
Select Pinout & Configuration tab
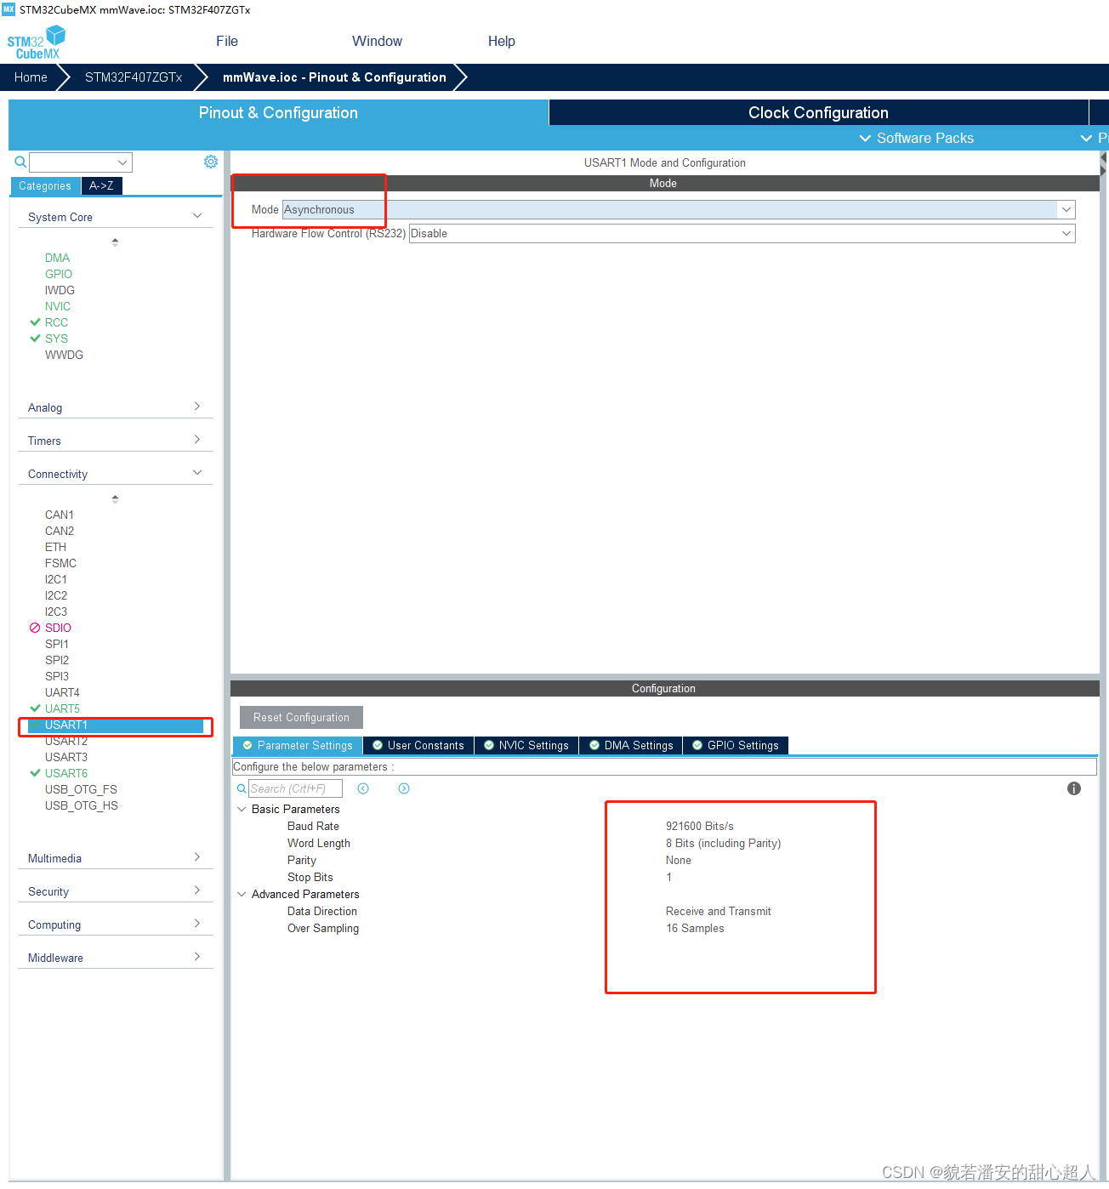pos(278,112)
